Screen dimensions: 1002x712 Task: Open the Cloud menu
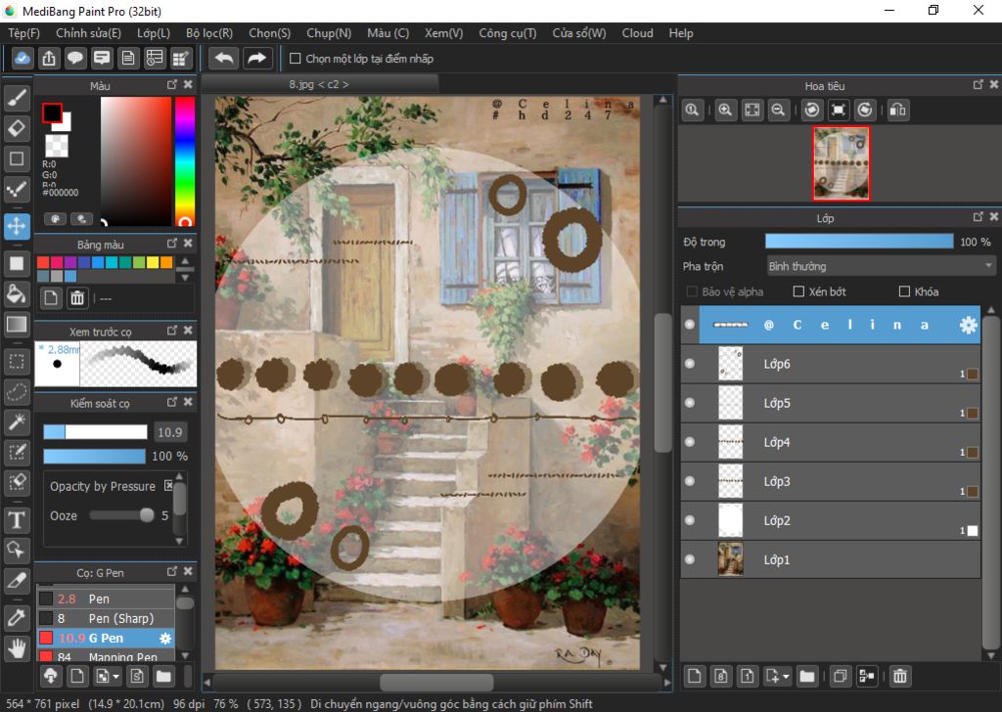(637, 33)
